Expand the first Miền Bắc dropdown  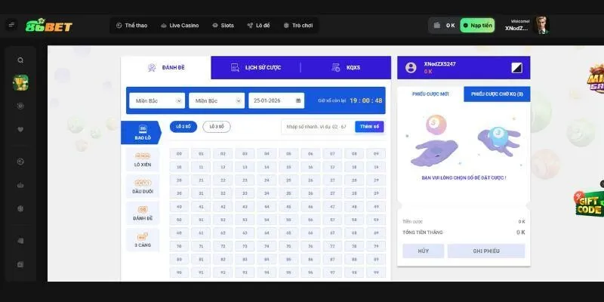tap(157, 100)
